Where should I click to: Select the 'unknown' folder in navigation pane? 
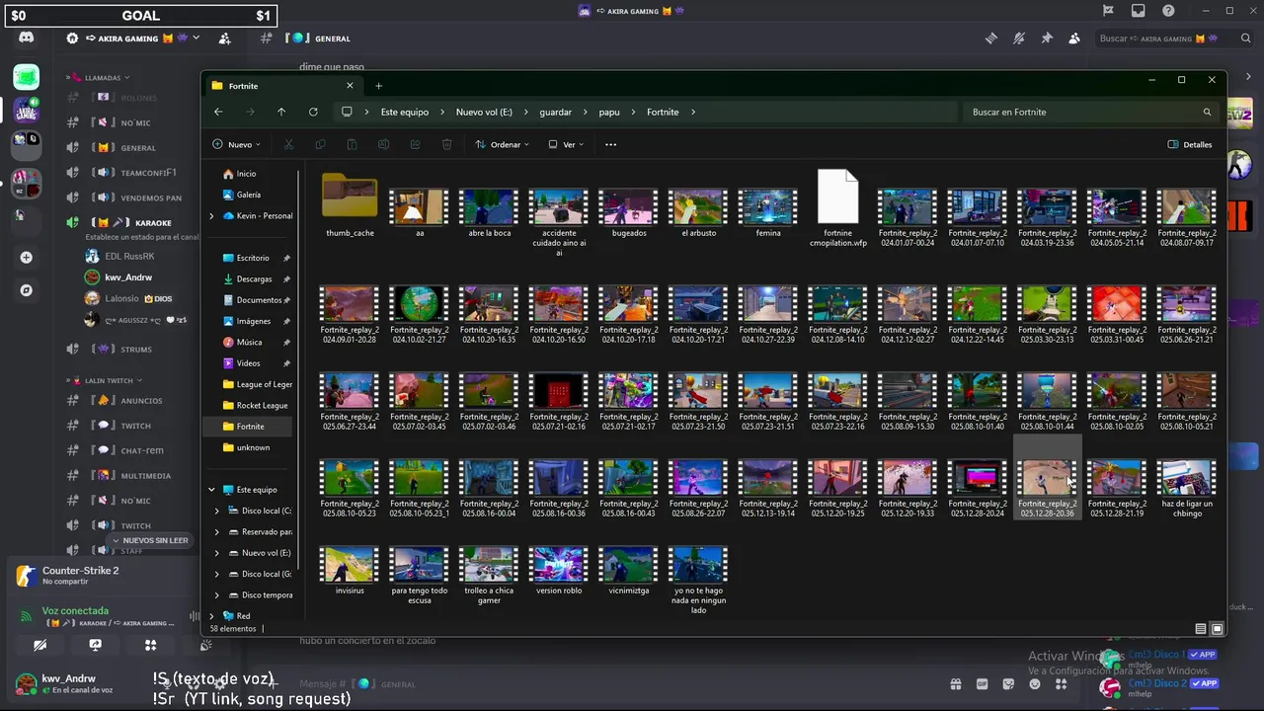[253, 447]
